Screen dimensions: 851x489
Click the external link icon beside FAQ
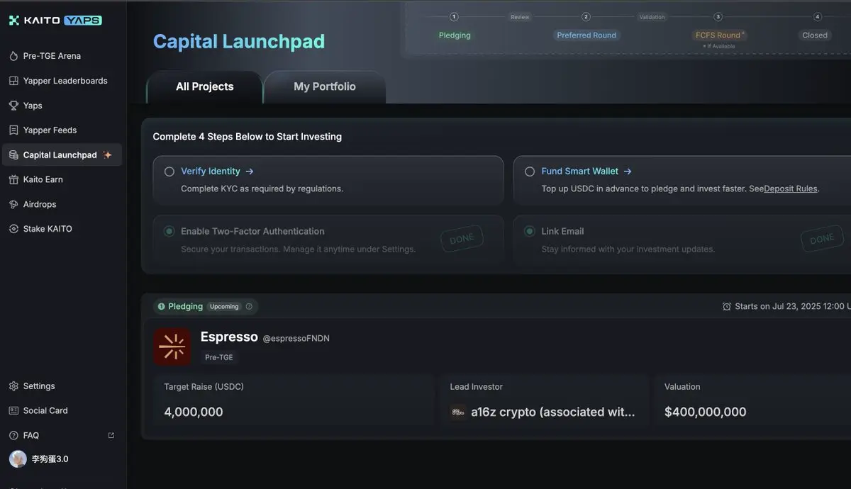(111, 436)
